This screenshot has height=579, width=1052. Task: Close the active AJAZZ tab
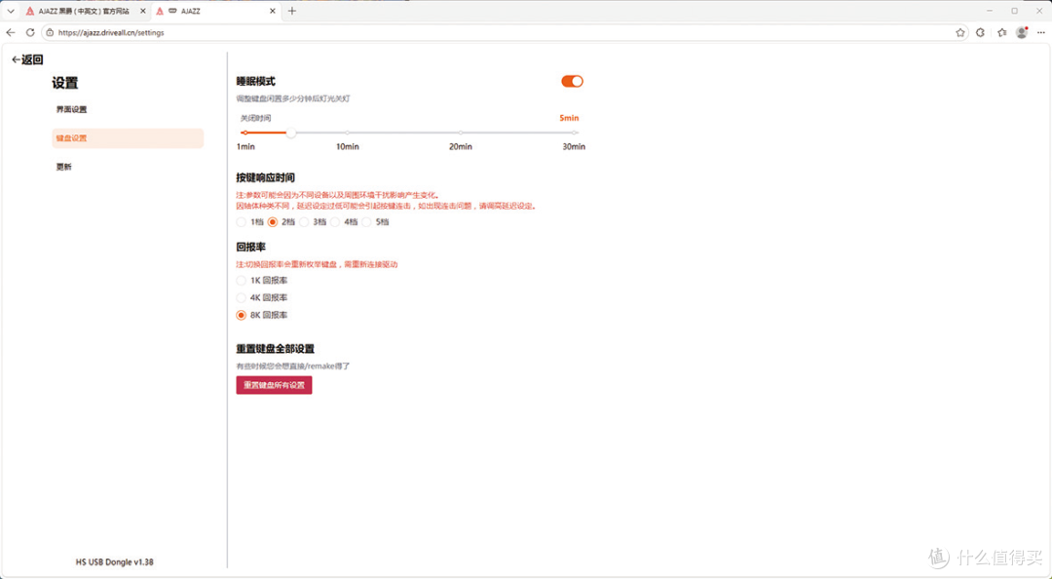[x=273, y=12]
